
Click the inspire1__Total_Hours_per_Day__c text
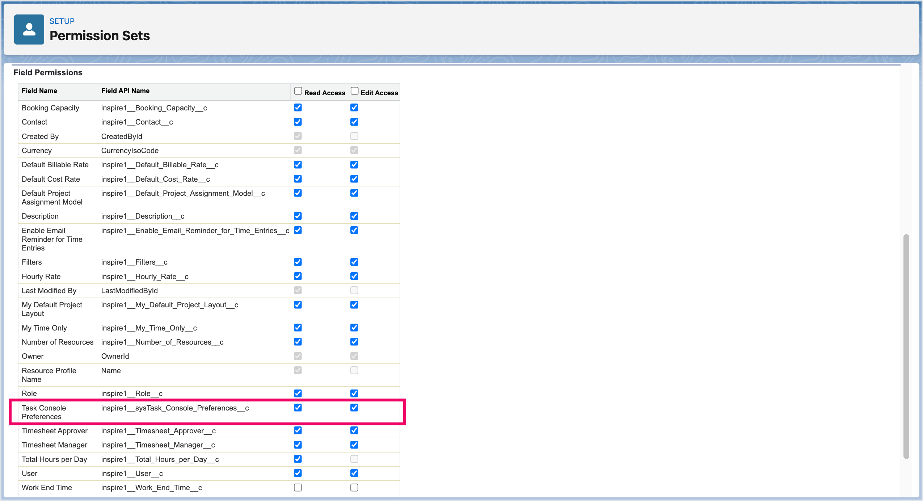160,459
